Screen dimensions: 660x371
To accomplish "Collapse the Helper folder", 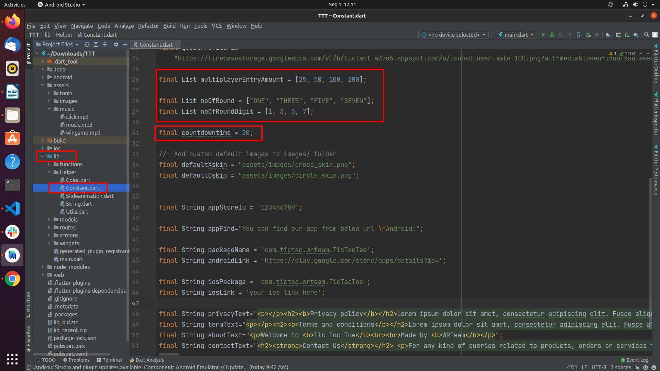I will (x=49, y=172).
